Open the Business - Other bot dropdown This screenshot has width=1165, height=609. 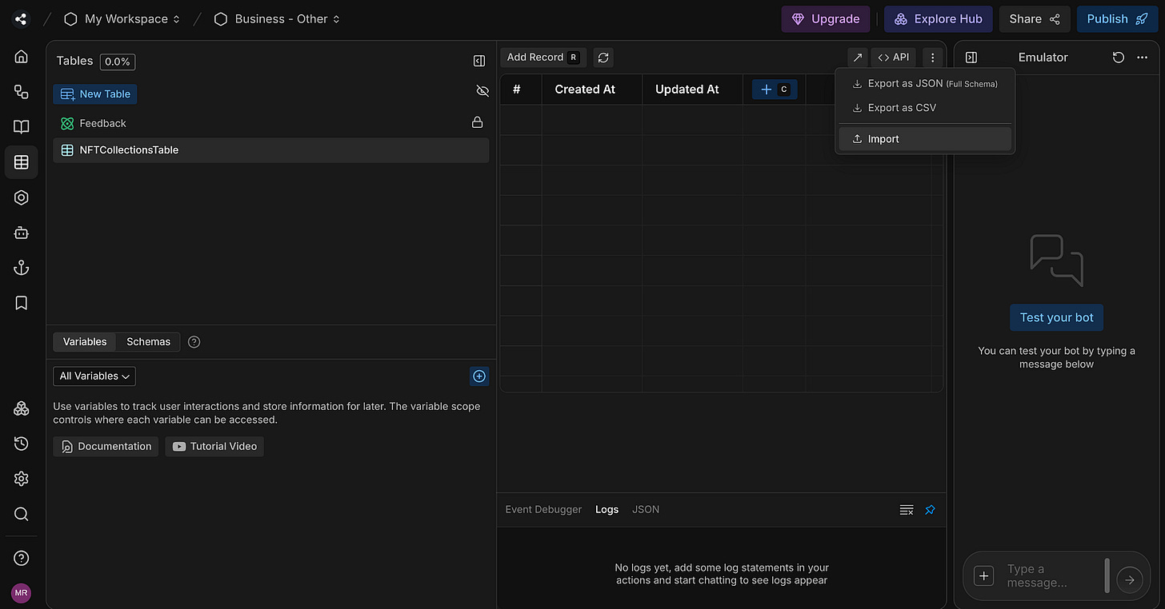click(277, 19)
